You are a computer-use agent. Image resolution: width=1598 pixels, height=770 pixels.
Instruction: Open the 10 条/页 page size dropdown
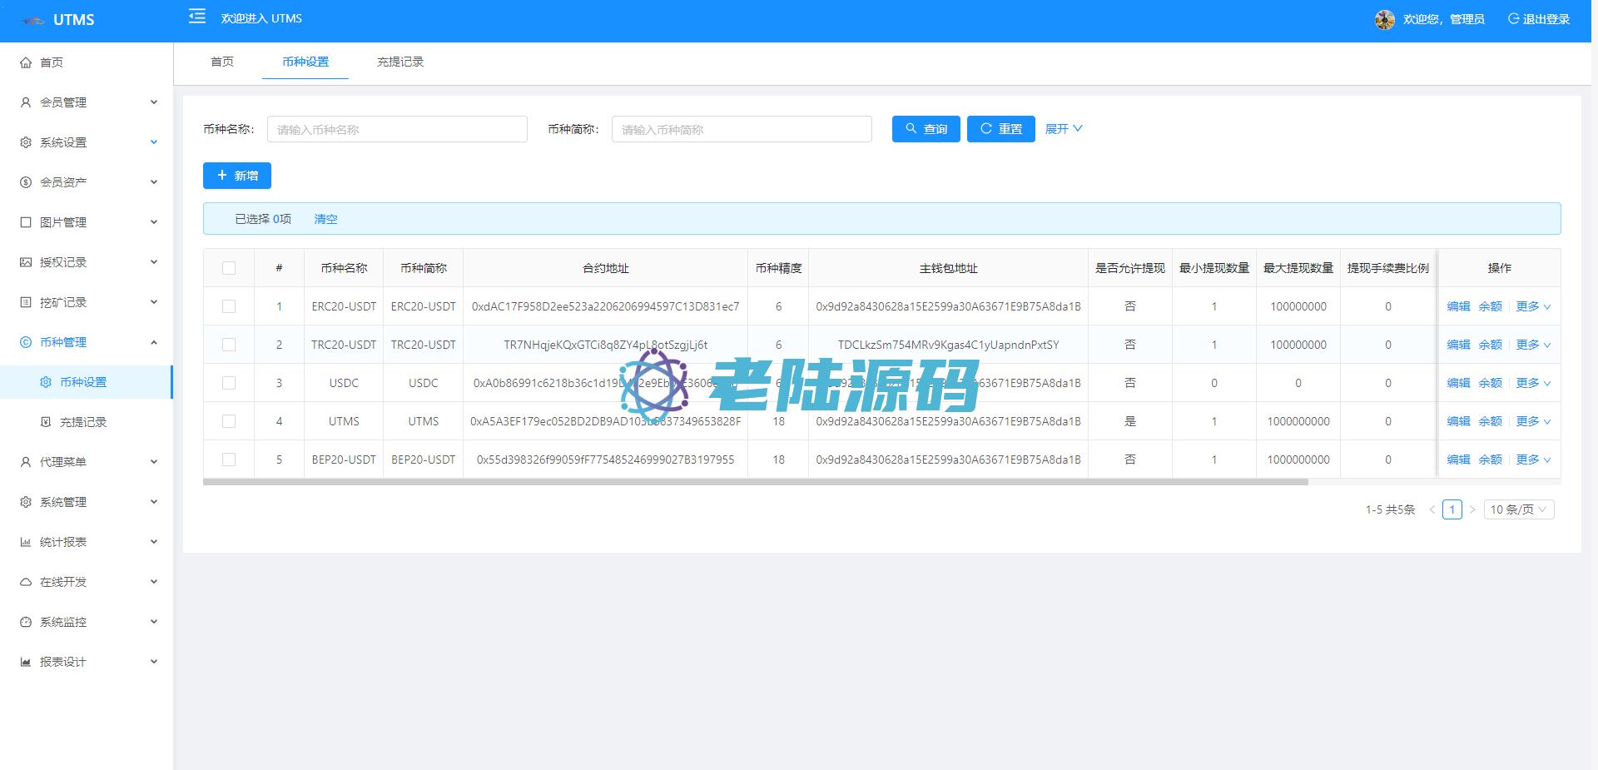[1518, 509]
